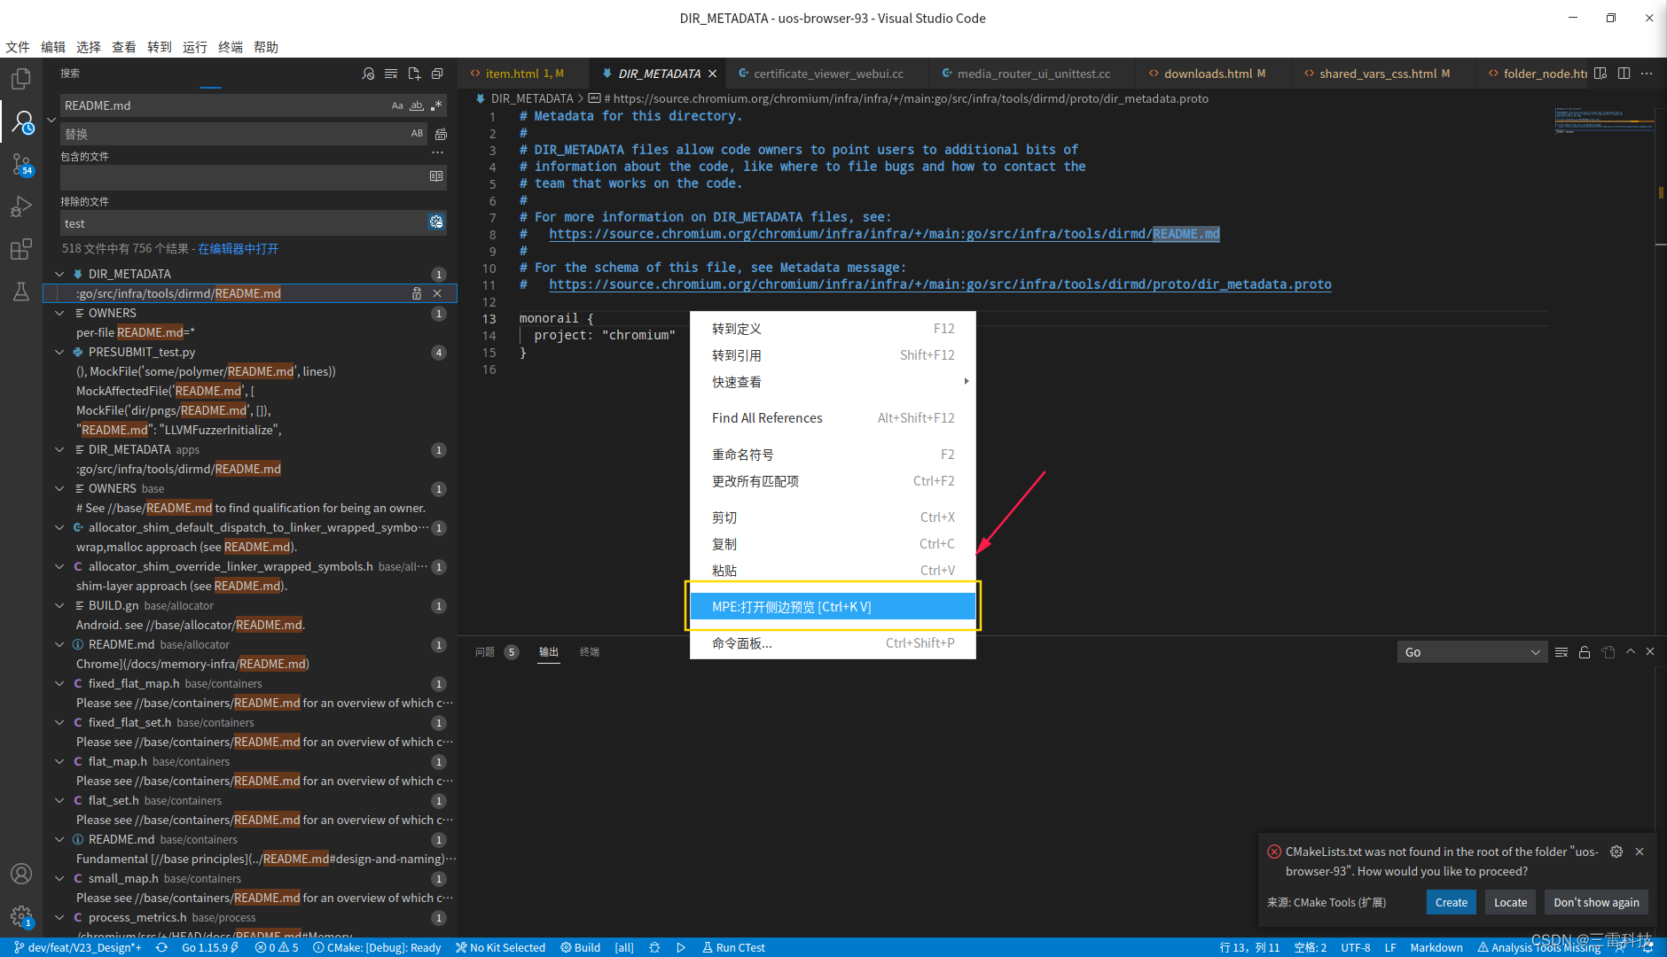Open Source Control view showing 54 changes
Viewport: 1667px width, 957px height.
(x=21, y=165)
